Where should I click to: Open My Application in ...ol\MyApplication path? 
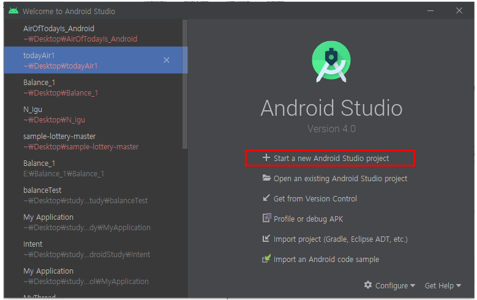point(93,276)
